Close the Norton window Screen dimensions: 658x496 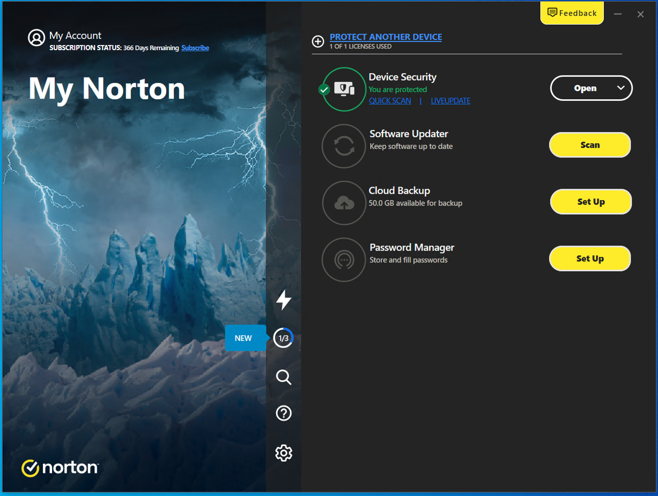(x=640, y=14)
